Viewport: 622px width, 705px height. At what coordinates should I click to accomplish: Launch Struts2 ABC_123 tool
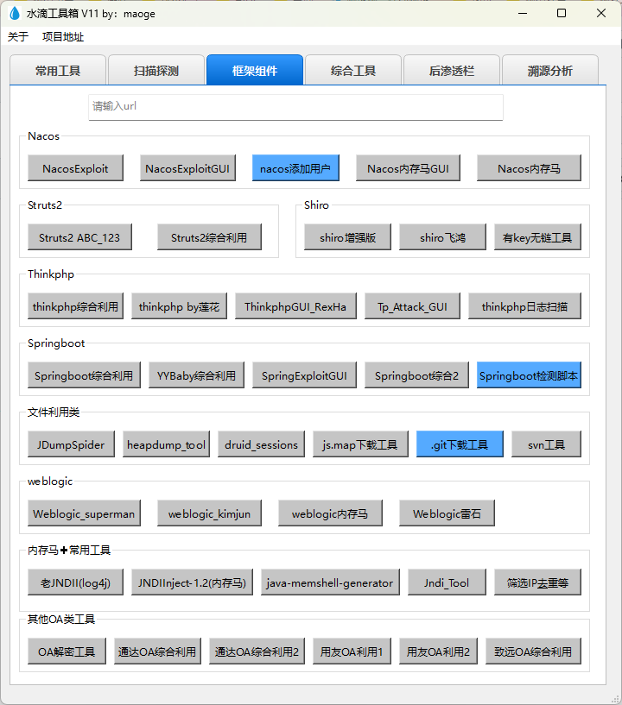[79, 237]
